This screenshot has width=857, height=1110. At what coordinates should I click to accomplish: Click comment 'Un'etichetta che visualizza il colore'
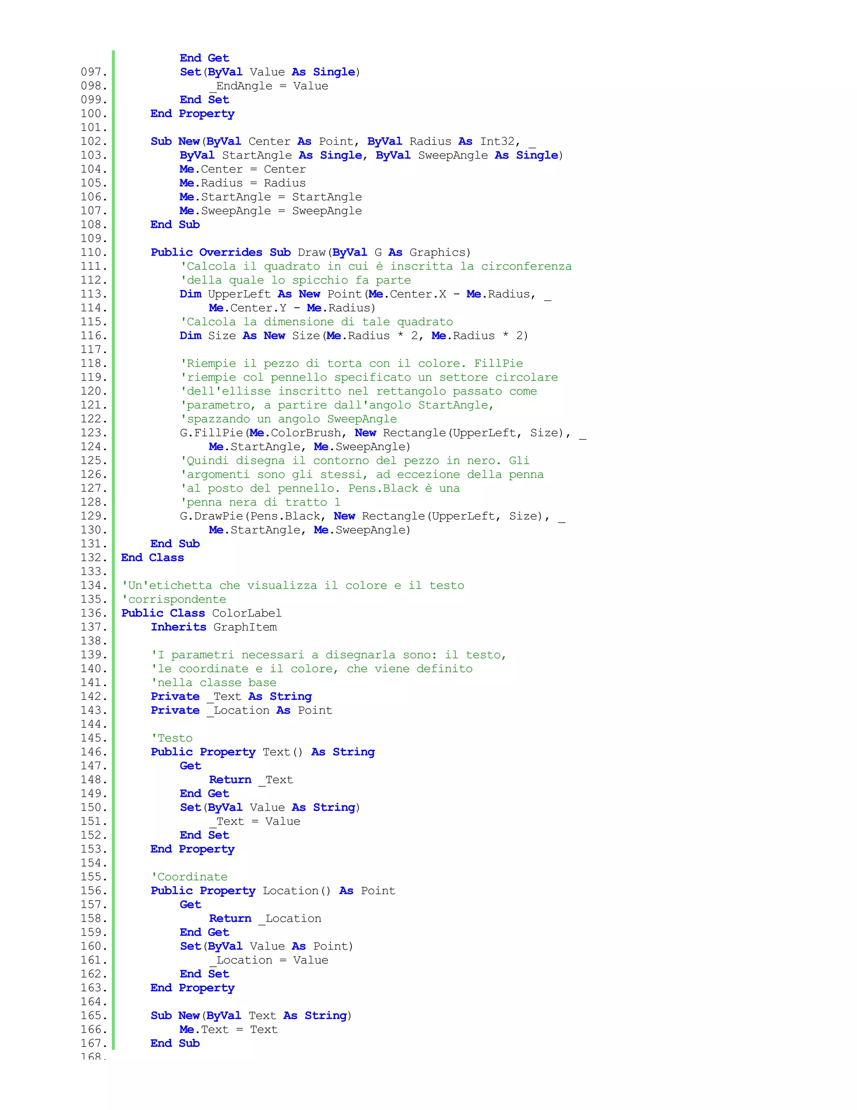293,586
